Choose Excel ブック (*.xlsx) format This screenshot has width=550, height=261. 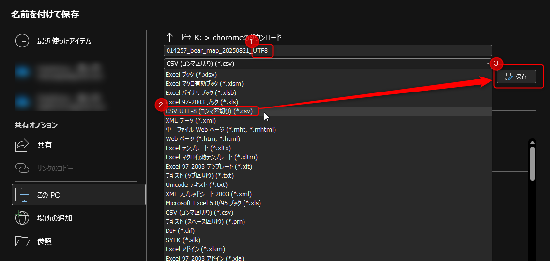(x=191, y=75)
